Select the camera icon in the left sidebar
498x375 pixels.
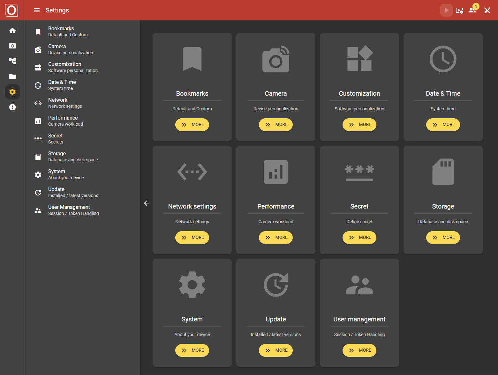coord(12,46)
